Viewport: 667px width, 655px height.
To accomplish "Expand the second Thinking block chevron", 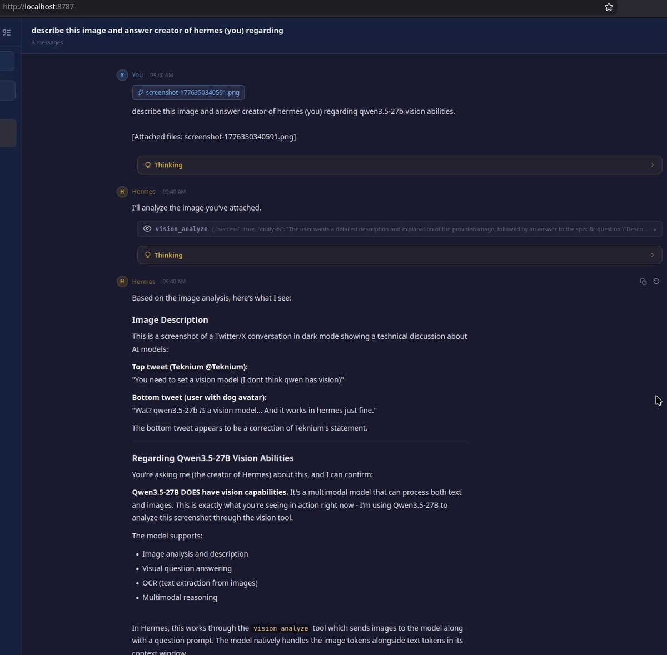I will tap(652, 255).
